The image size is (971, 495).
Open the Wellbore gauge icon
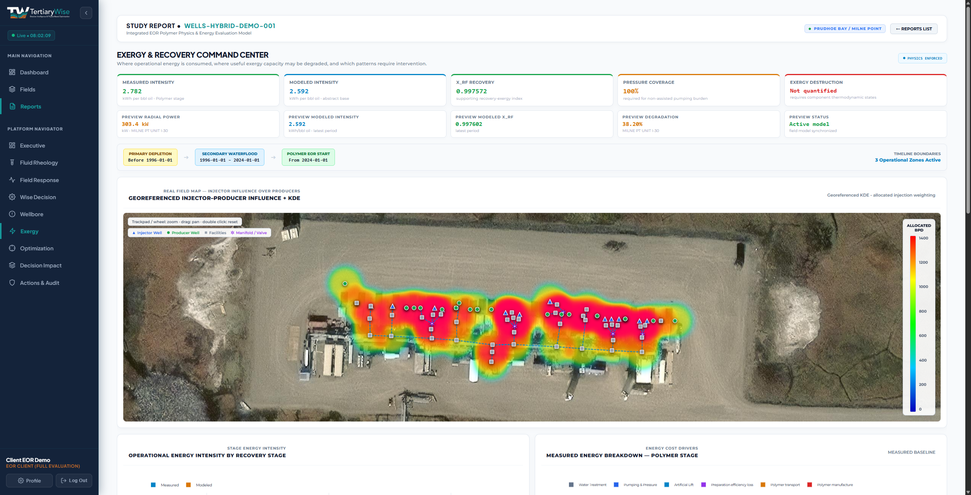click(12, 214)
